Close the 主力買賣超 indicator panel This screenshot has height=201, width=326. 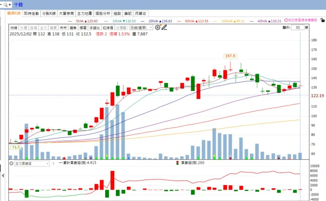(11, 164)
